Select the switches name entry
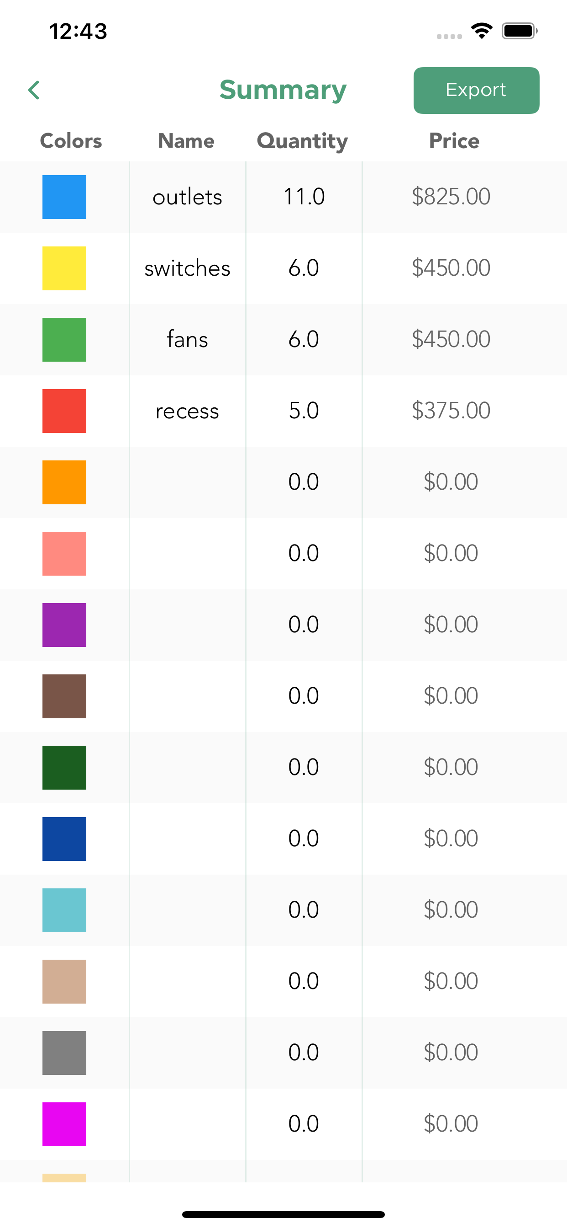This screenshot has height=1229, width=567. tap(187, 268)
